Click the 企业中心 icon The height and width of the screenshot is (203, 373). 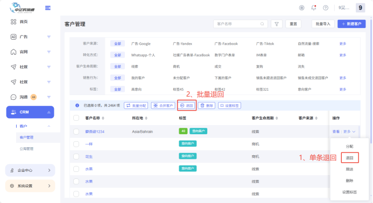(x=12, y=170)
